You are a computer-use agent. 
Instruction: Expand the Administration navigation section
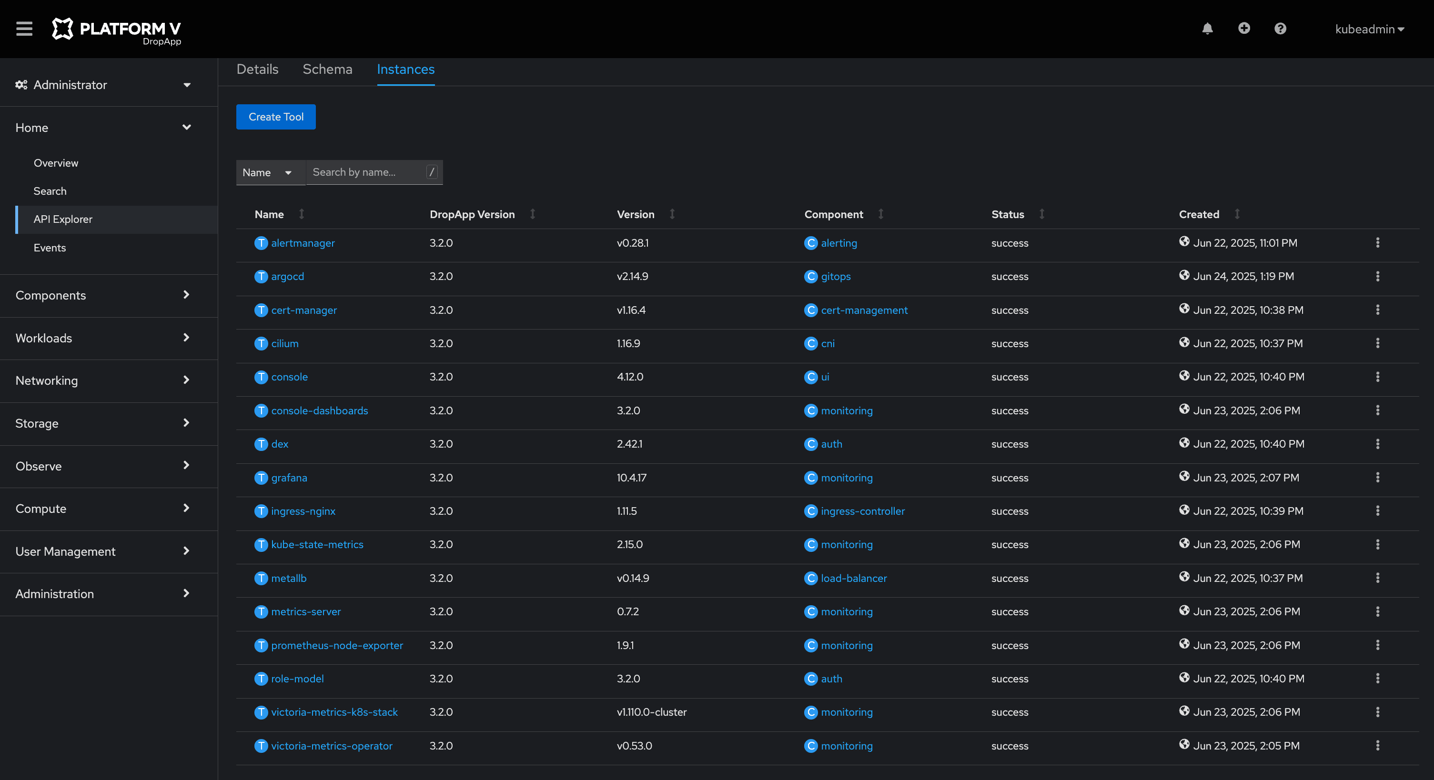[x=103, y=594]
